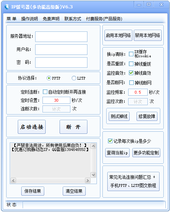Click the 监控频率 value field
The image size is (170, 212).
(x=138, y=92)
